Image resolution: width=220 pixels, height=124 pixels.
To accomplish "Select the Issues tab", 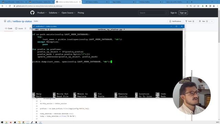I will (21, 28).
